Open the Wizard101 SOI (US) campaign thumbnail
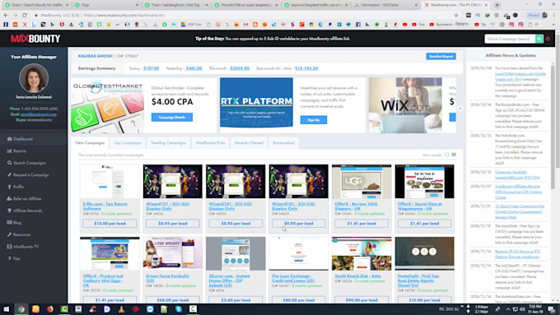Screen dimensions: 560x315 (236, 181)
